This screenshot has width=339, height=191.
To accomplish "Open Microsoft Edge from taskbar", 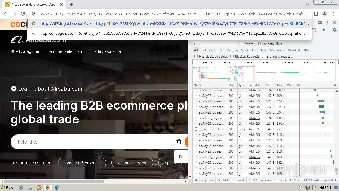I will pyautogui.click(x=57, y=188).
